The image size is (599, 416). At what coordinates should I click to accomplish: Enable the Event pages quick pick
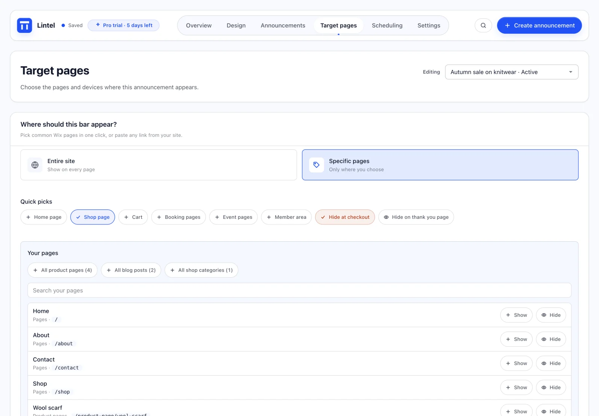click(x=234, y=217)
